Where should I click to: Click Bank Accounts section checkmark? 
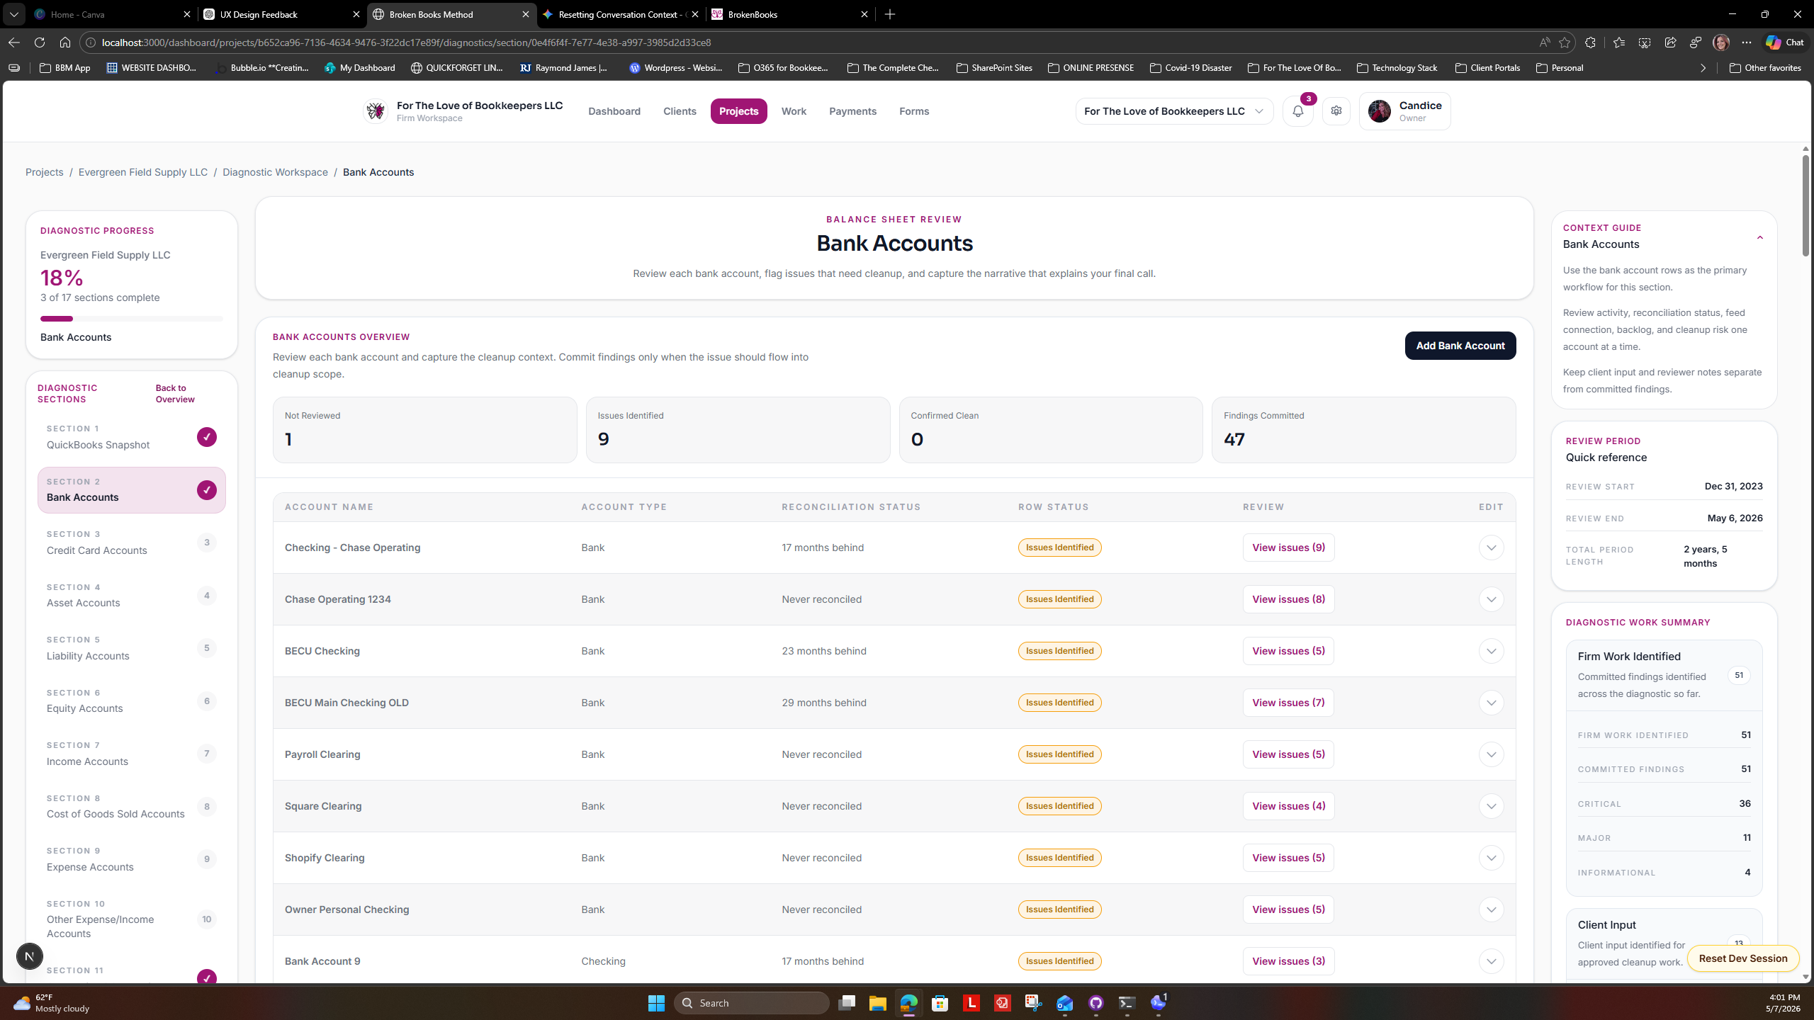tap(207, 490)
